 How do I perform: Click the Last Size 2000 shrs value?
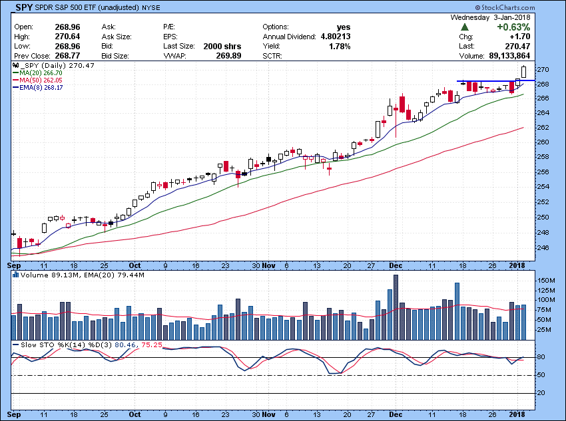pos(222,46)
